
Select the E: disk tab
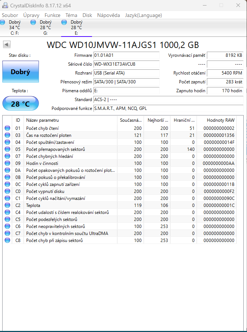tap(77, 28)
